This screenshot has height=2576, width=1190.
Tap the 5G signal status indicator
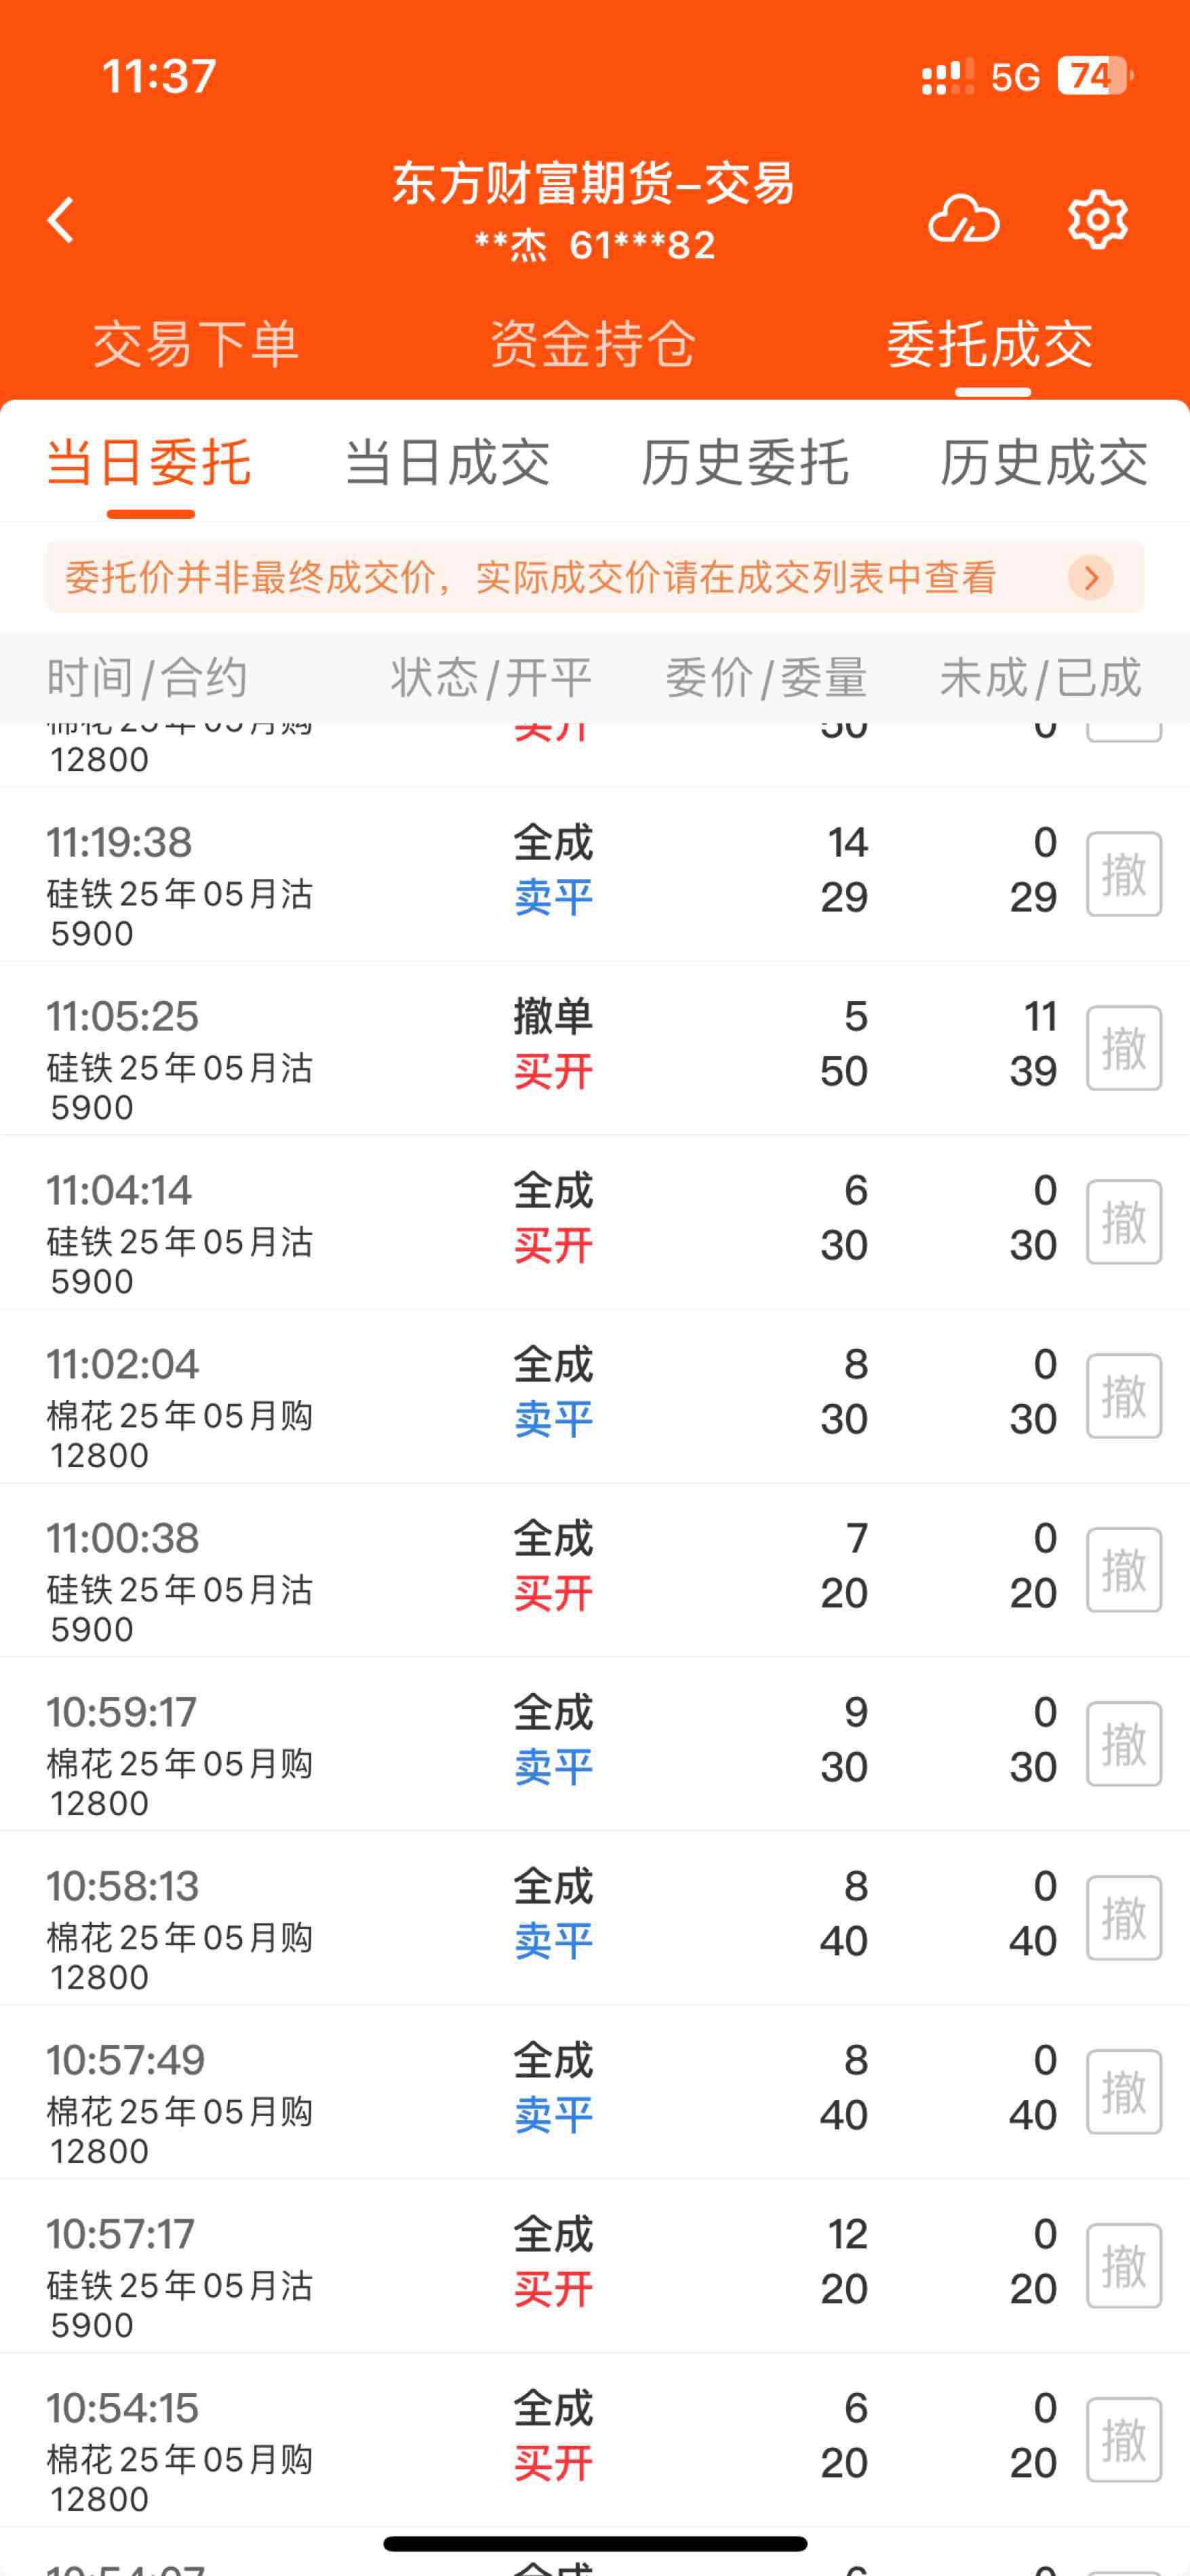point(1016,77)
